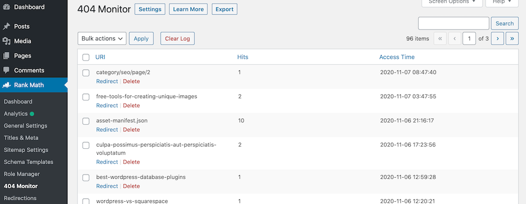Open the Redirections submenu item
Image resolution: width=526 pixels, height=204 pixels.
[x=20, y=198]
